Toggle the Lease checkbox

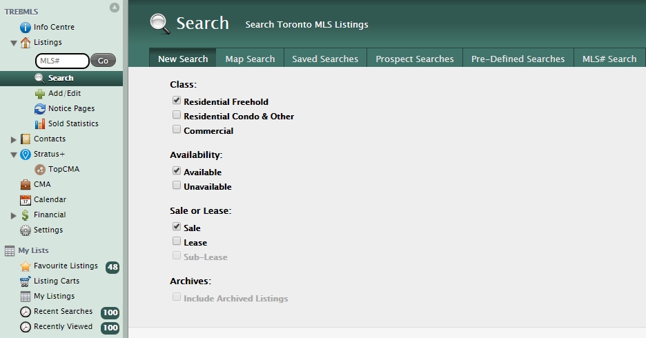pos(177,241)
